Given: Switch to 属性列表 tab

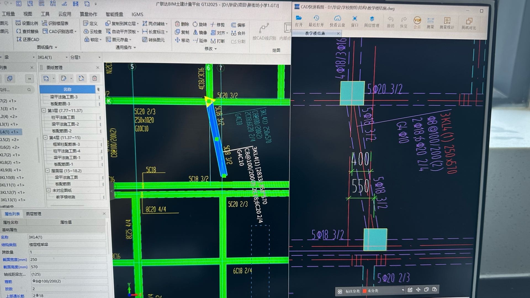Looking at the screenshot, I should 12,214.
